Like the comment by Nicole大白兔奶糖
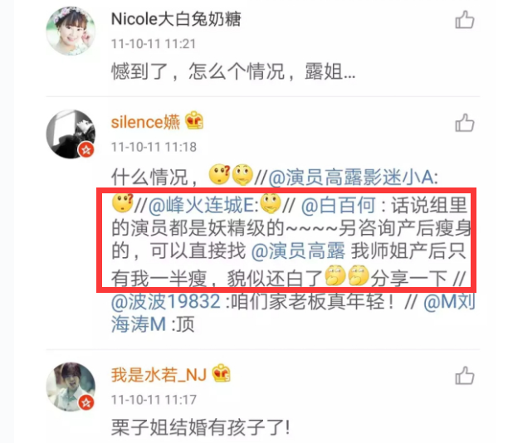508x443 pixels. 465,20
